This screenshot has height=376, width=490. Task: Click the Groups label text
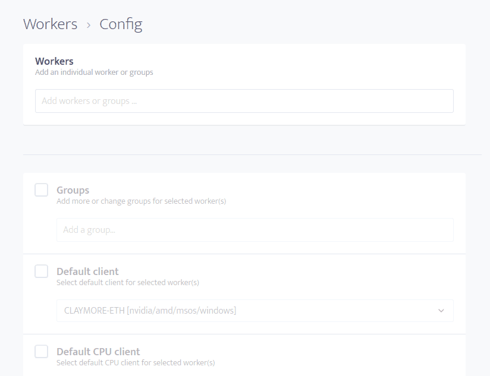pos(73,190)
